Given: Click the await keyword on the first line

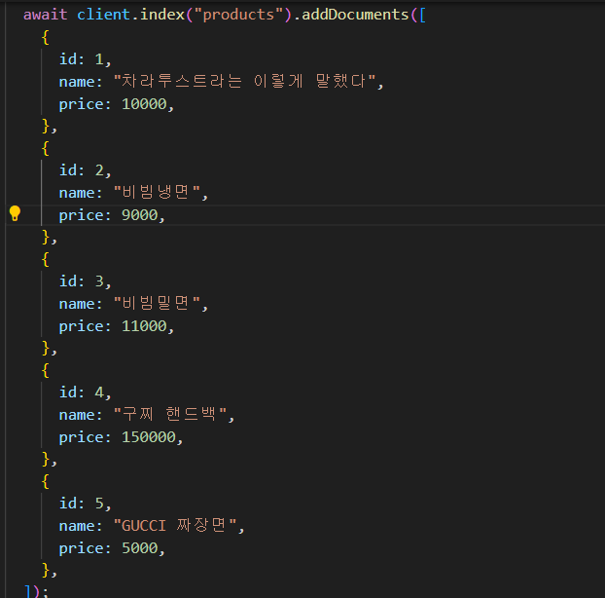Looking at the screenshot, I should tap(46, 16).
